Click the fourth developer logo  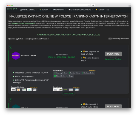click(x=71, y=90)
